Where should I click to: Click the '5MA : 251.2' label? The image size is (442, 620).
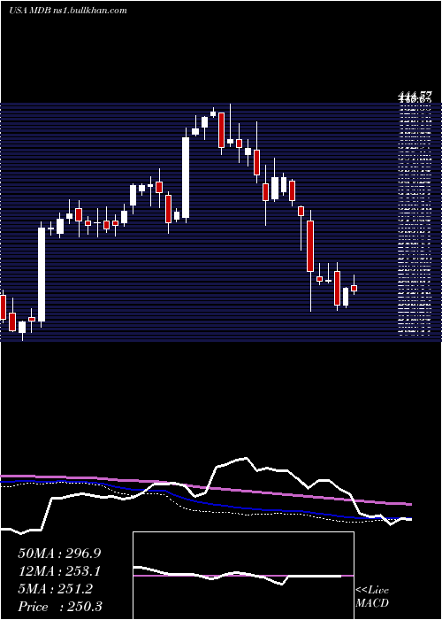(55, 589)
